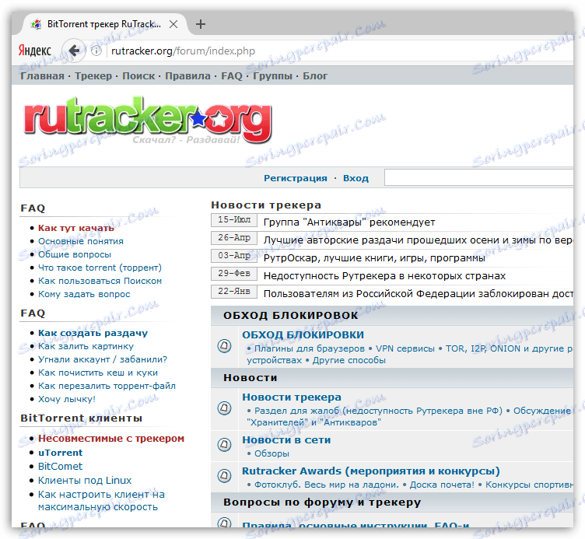
Task: Click Вопросы по форуму и трекеру header
Action: 322,502
